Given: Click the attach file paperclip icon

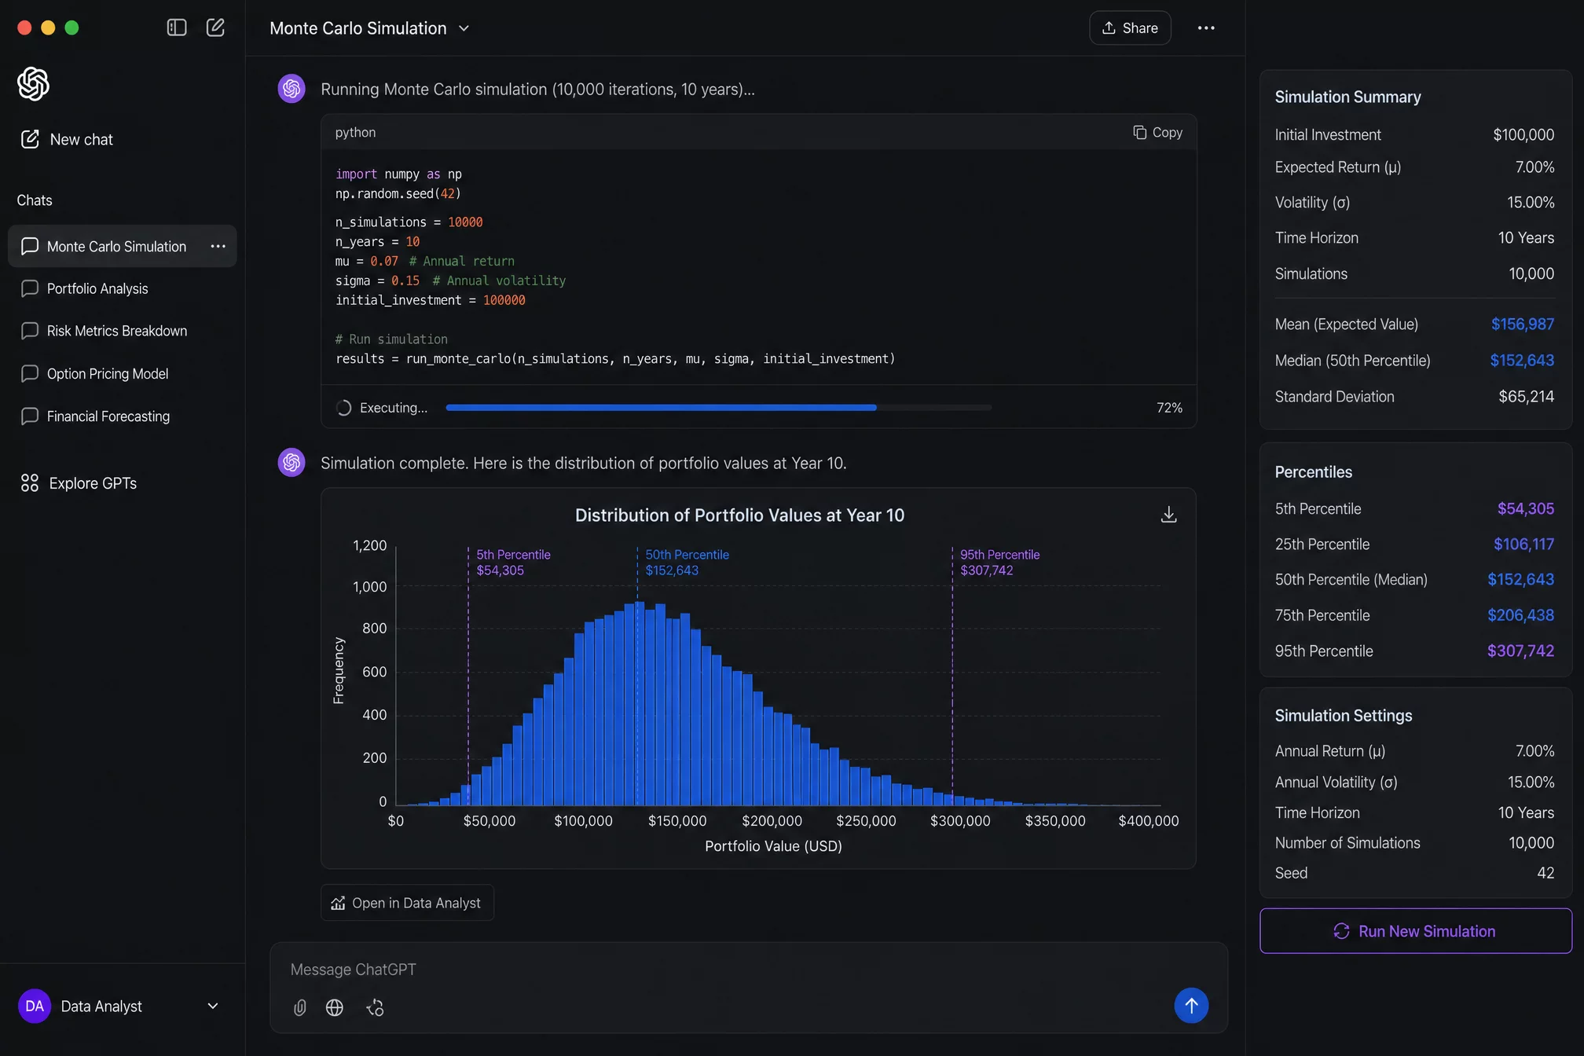Looking at the screenshot, I should 299,1007.
